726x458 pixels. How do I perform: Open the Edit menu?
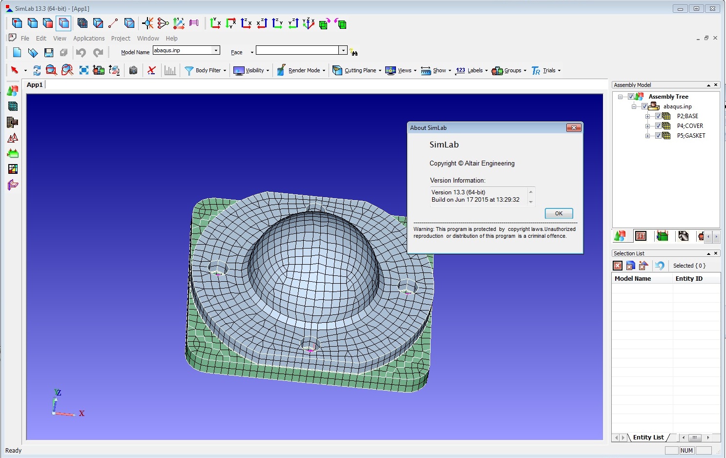(41, 38)
